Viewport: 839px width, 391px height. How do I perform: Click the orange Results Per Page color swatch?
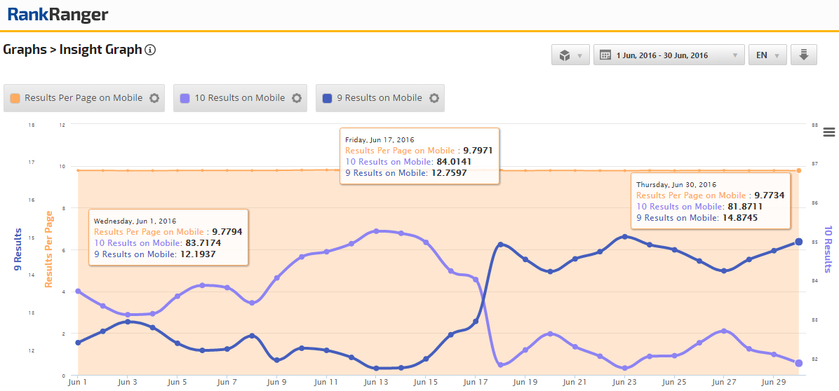[x=15, y=98]
